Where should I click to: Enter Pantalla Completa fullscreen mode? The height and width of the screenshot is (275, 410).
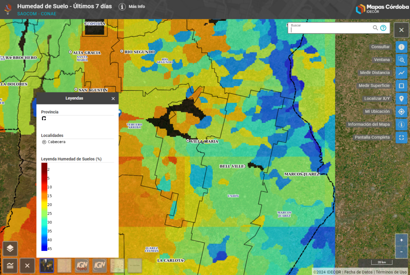401,137
